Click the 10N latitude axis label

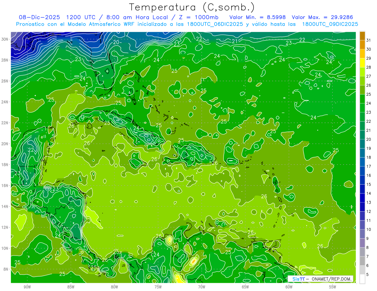pos(5,248)
